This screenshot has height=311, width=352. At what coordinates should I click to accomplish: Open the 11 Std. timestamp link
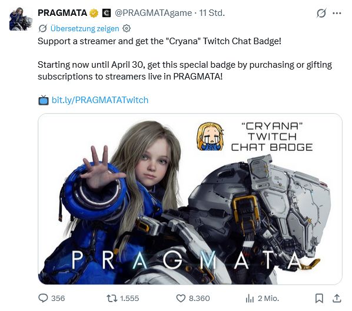[x=212, y=13]
